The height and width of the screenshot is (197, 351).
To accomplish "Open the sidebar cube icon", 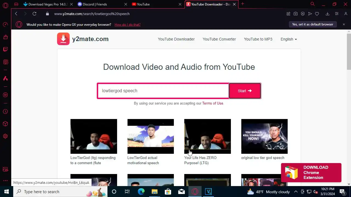I will (5, 124).
